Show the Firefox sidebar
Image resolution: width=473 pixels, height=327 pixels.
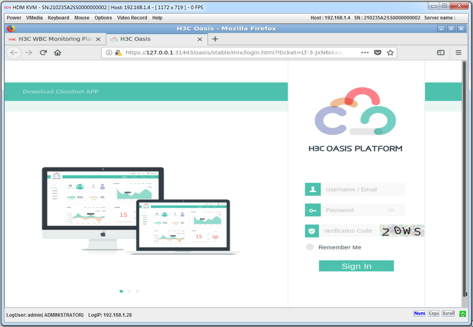click(441, 53)
